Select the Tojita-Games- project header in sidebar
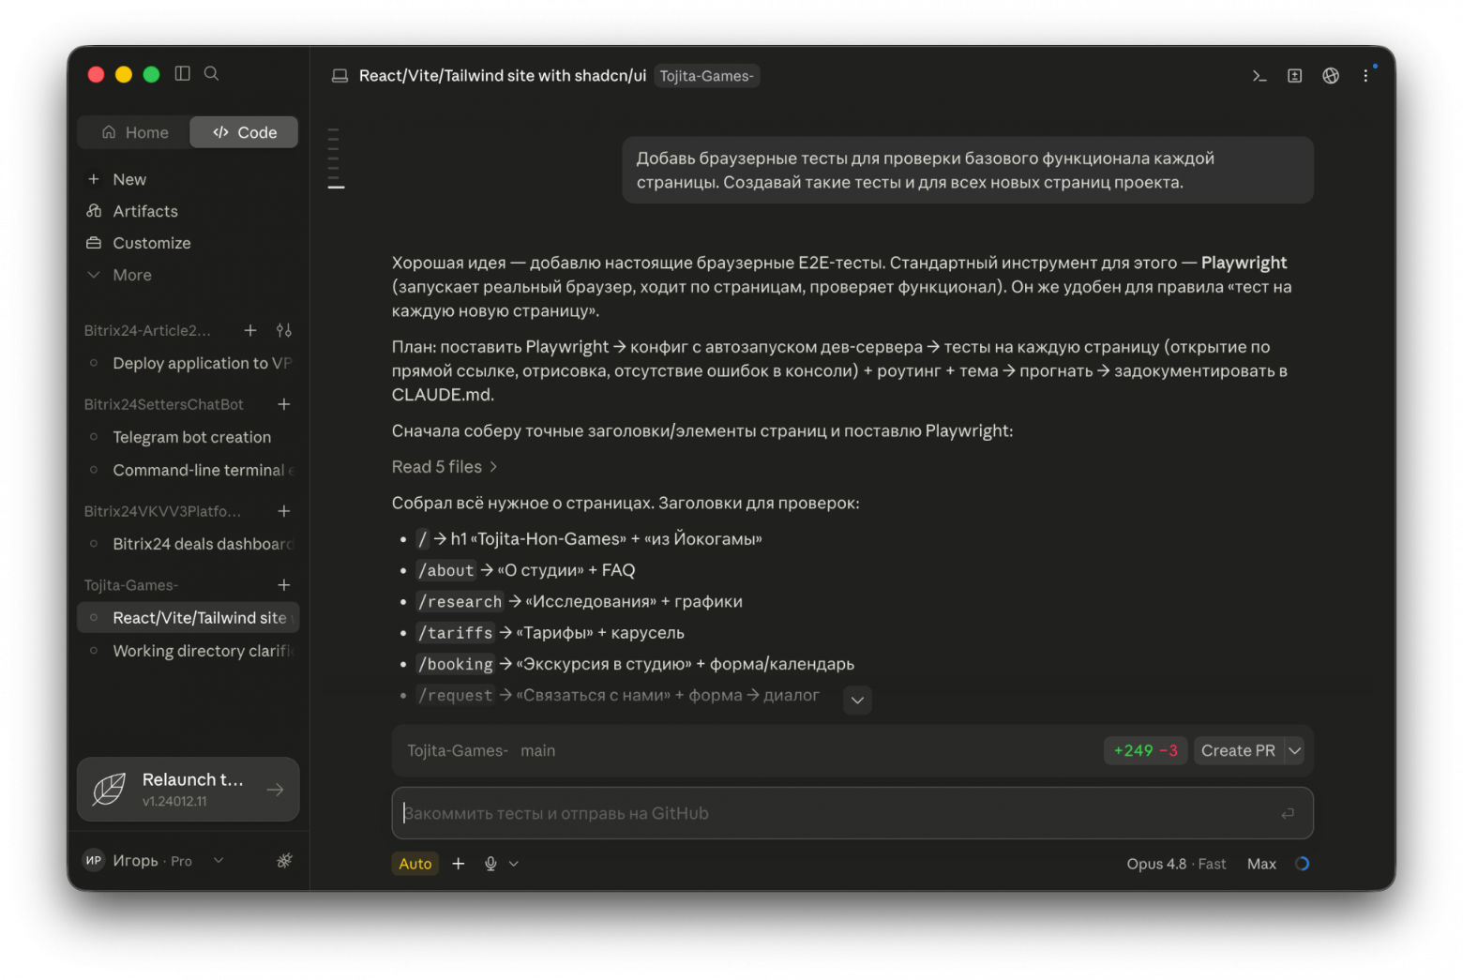This screenshot has height=980, width=1463. [x=130, y=585]
